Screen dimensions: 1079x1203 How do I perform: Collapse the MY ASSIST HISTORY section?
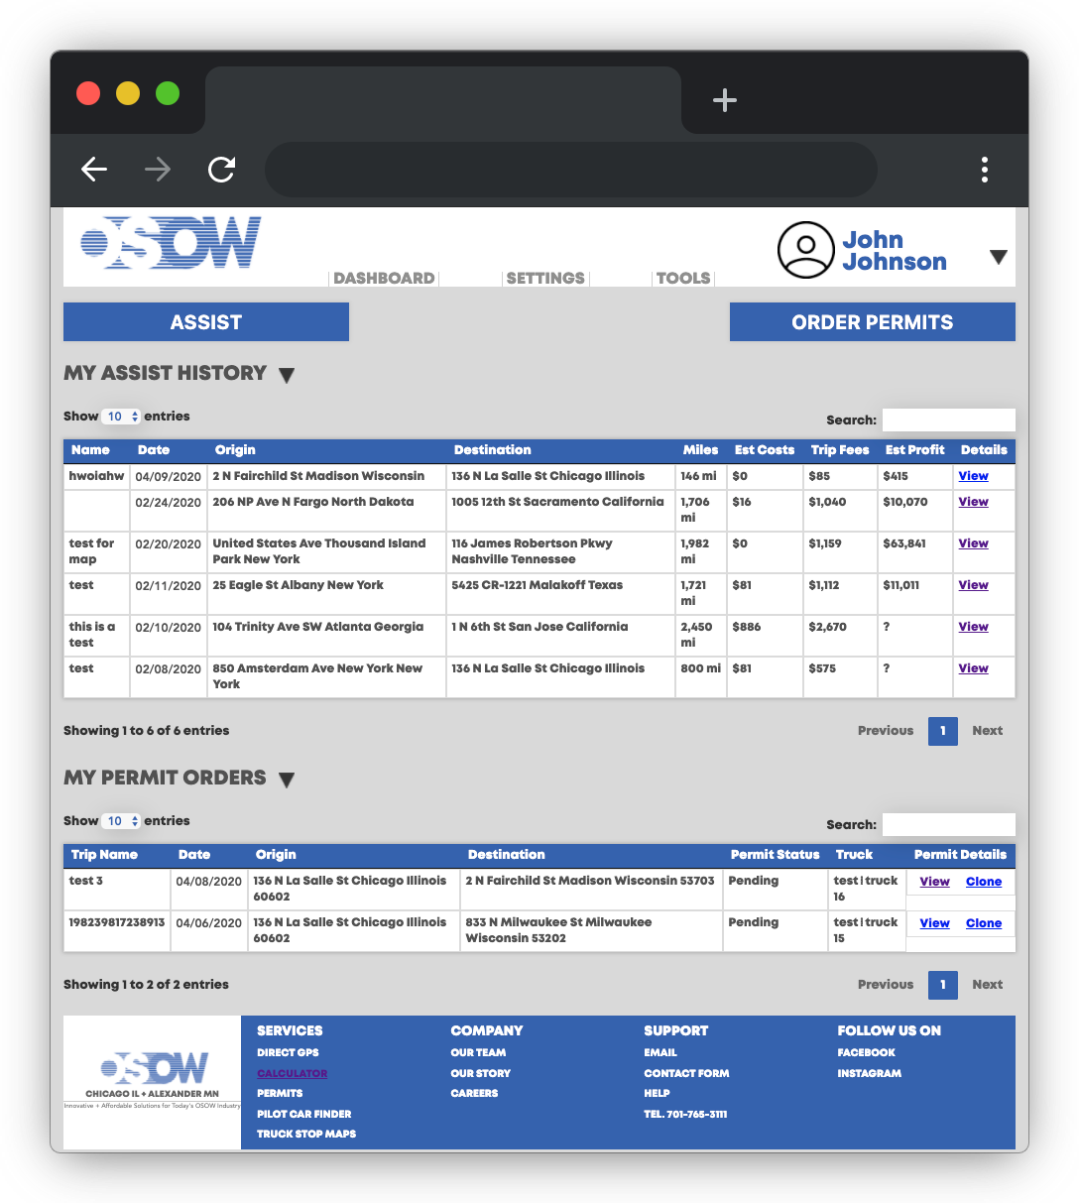pyautogui.click(x=287, y=375)
